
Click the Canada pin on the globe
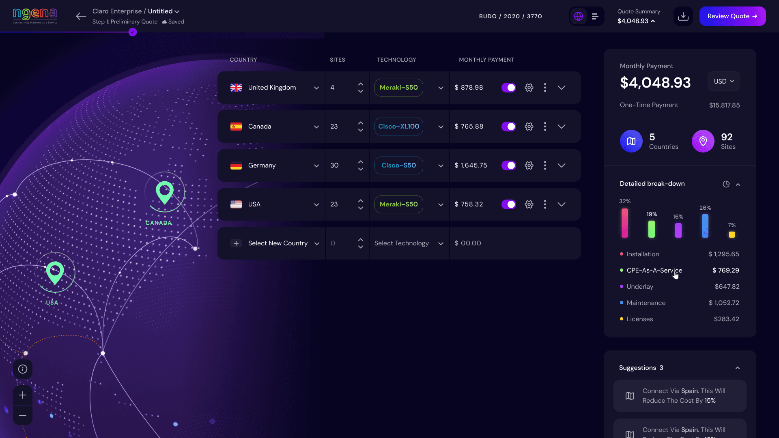(165, 192)
